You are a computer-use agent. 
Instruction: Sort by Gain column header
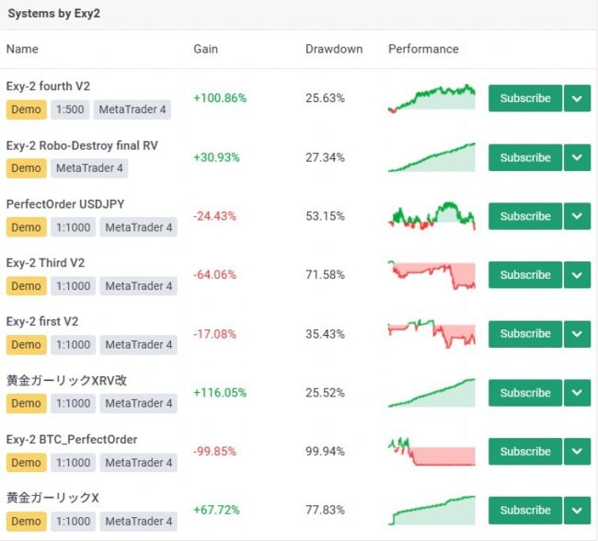206,49
